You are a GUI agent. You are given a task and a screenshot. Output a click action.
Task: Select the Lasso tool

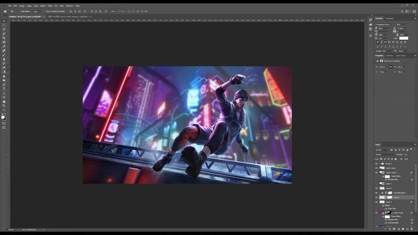4,29
